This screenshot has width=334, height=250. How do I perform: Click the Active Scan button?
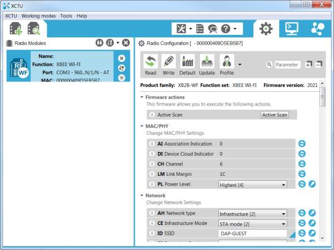tap(274, 115)
